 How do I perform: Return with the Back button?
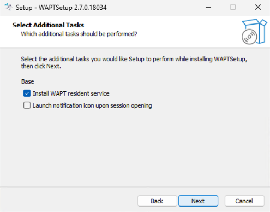pyautogui.click(x=157, y=201)
